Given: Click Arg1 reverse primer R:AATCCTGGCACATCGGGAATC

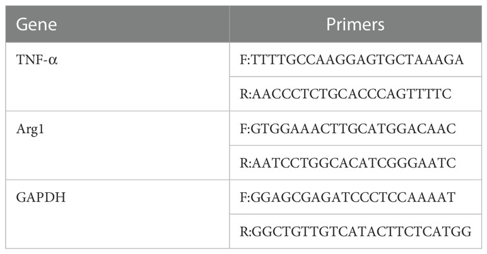Looking at the screenshot, I should (x=348, y=163).
